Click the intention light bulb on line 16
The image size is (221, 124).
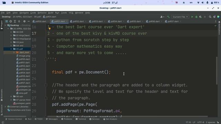point(50,29)
